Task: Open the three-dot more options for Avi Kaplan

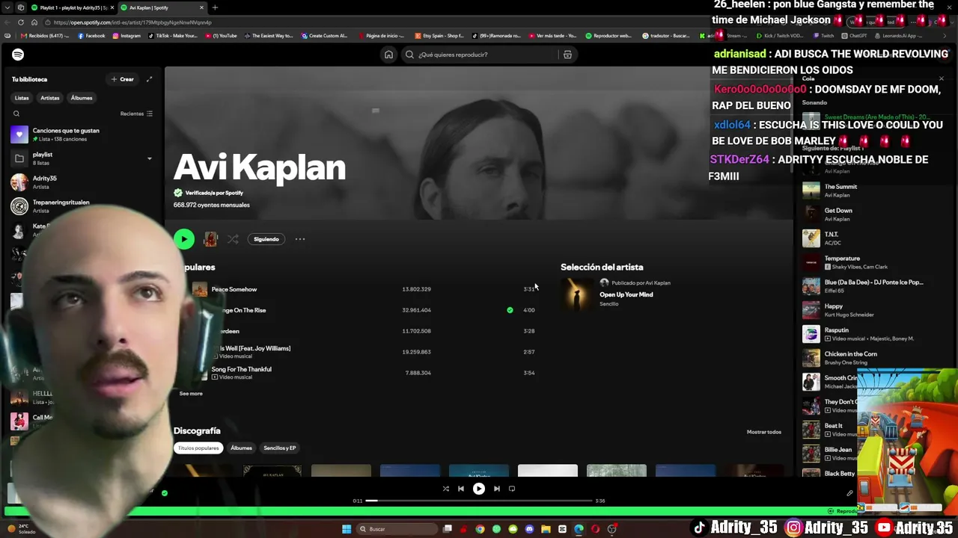Action: point(300,239)
